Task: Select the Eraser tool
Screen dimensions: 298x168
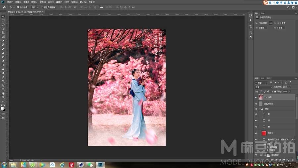Action: (x=3, y=61)
